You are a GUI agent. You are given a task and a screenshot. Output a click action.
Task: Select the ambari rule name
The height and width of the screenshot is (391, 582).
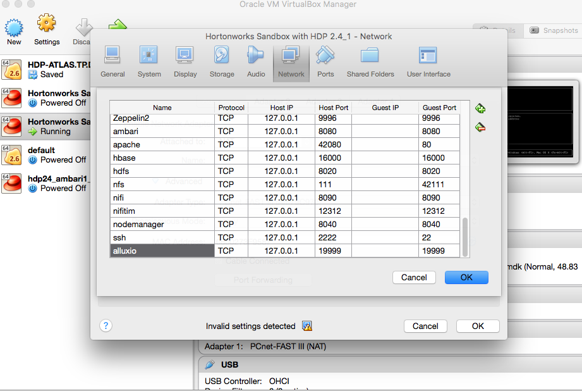162,131
